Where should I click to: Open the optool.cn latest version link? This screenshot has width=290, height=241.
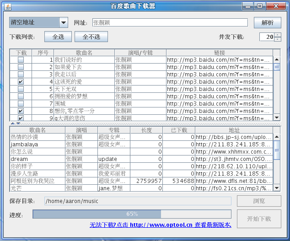point(161,225)
